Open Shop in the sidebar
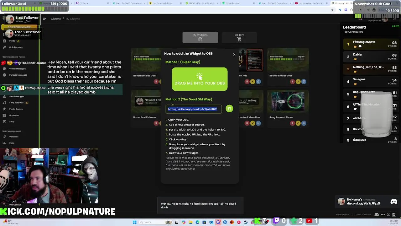Viewport: 401px width, 226px height. coord(12,121)
